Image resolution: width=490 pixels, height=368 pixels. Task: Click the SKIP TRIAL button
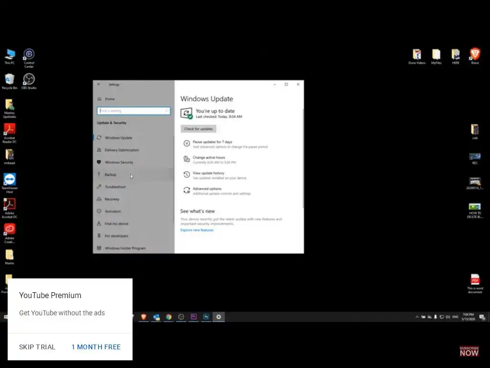pyautogui.click(x=37, y=347)
